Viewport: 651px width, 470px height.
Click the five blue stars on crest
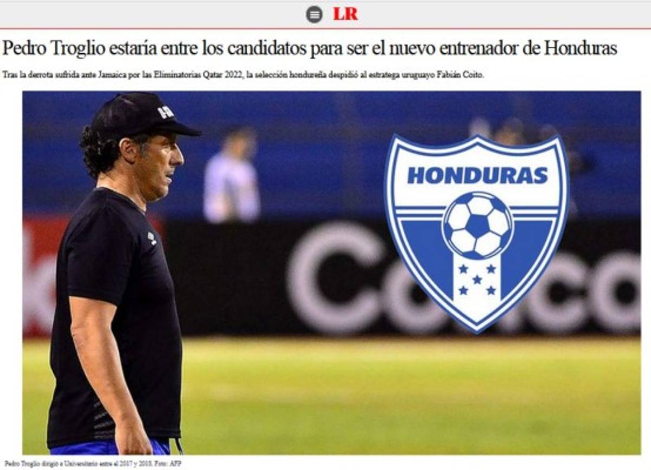coord(477,279)
